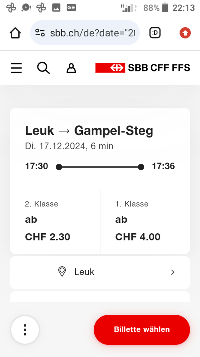Tap the location pin icon beside Leuk
The image size is (200, 357).
click(x=62, y=272)
